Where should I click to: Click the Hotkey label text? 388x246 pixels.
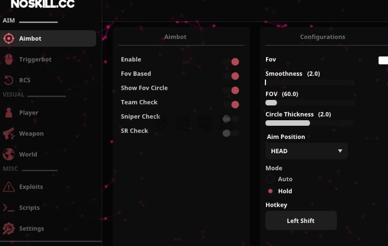pos(276,205)
